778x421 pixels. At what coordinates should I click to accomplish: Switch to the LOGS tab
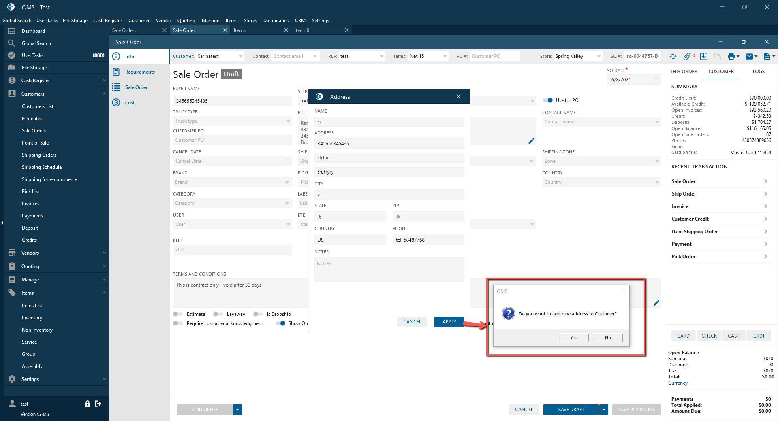pyautogui.click(x=759, y=72)
